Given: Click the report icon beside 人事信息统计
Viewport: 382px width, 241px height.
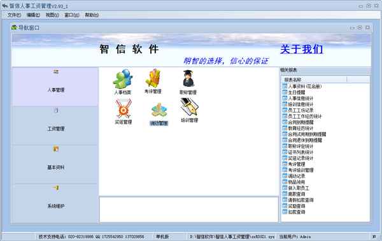Looking at the screenshot, I should click(x=285, y=98).
